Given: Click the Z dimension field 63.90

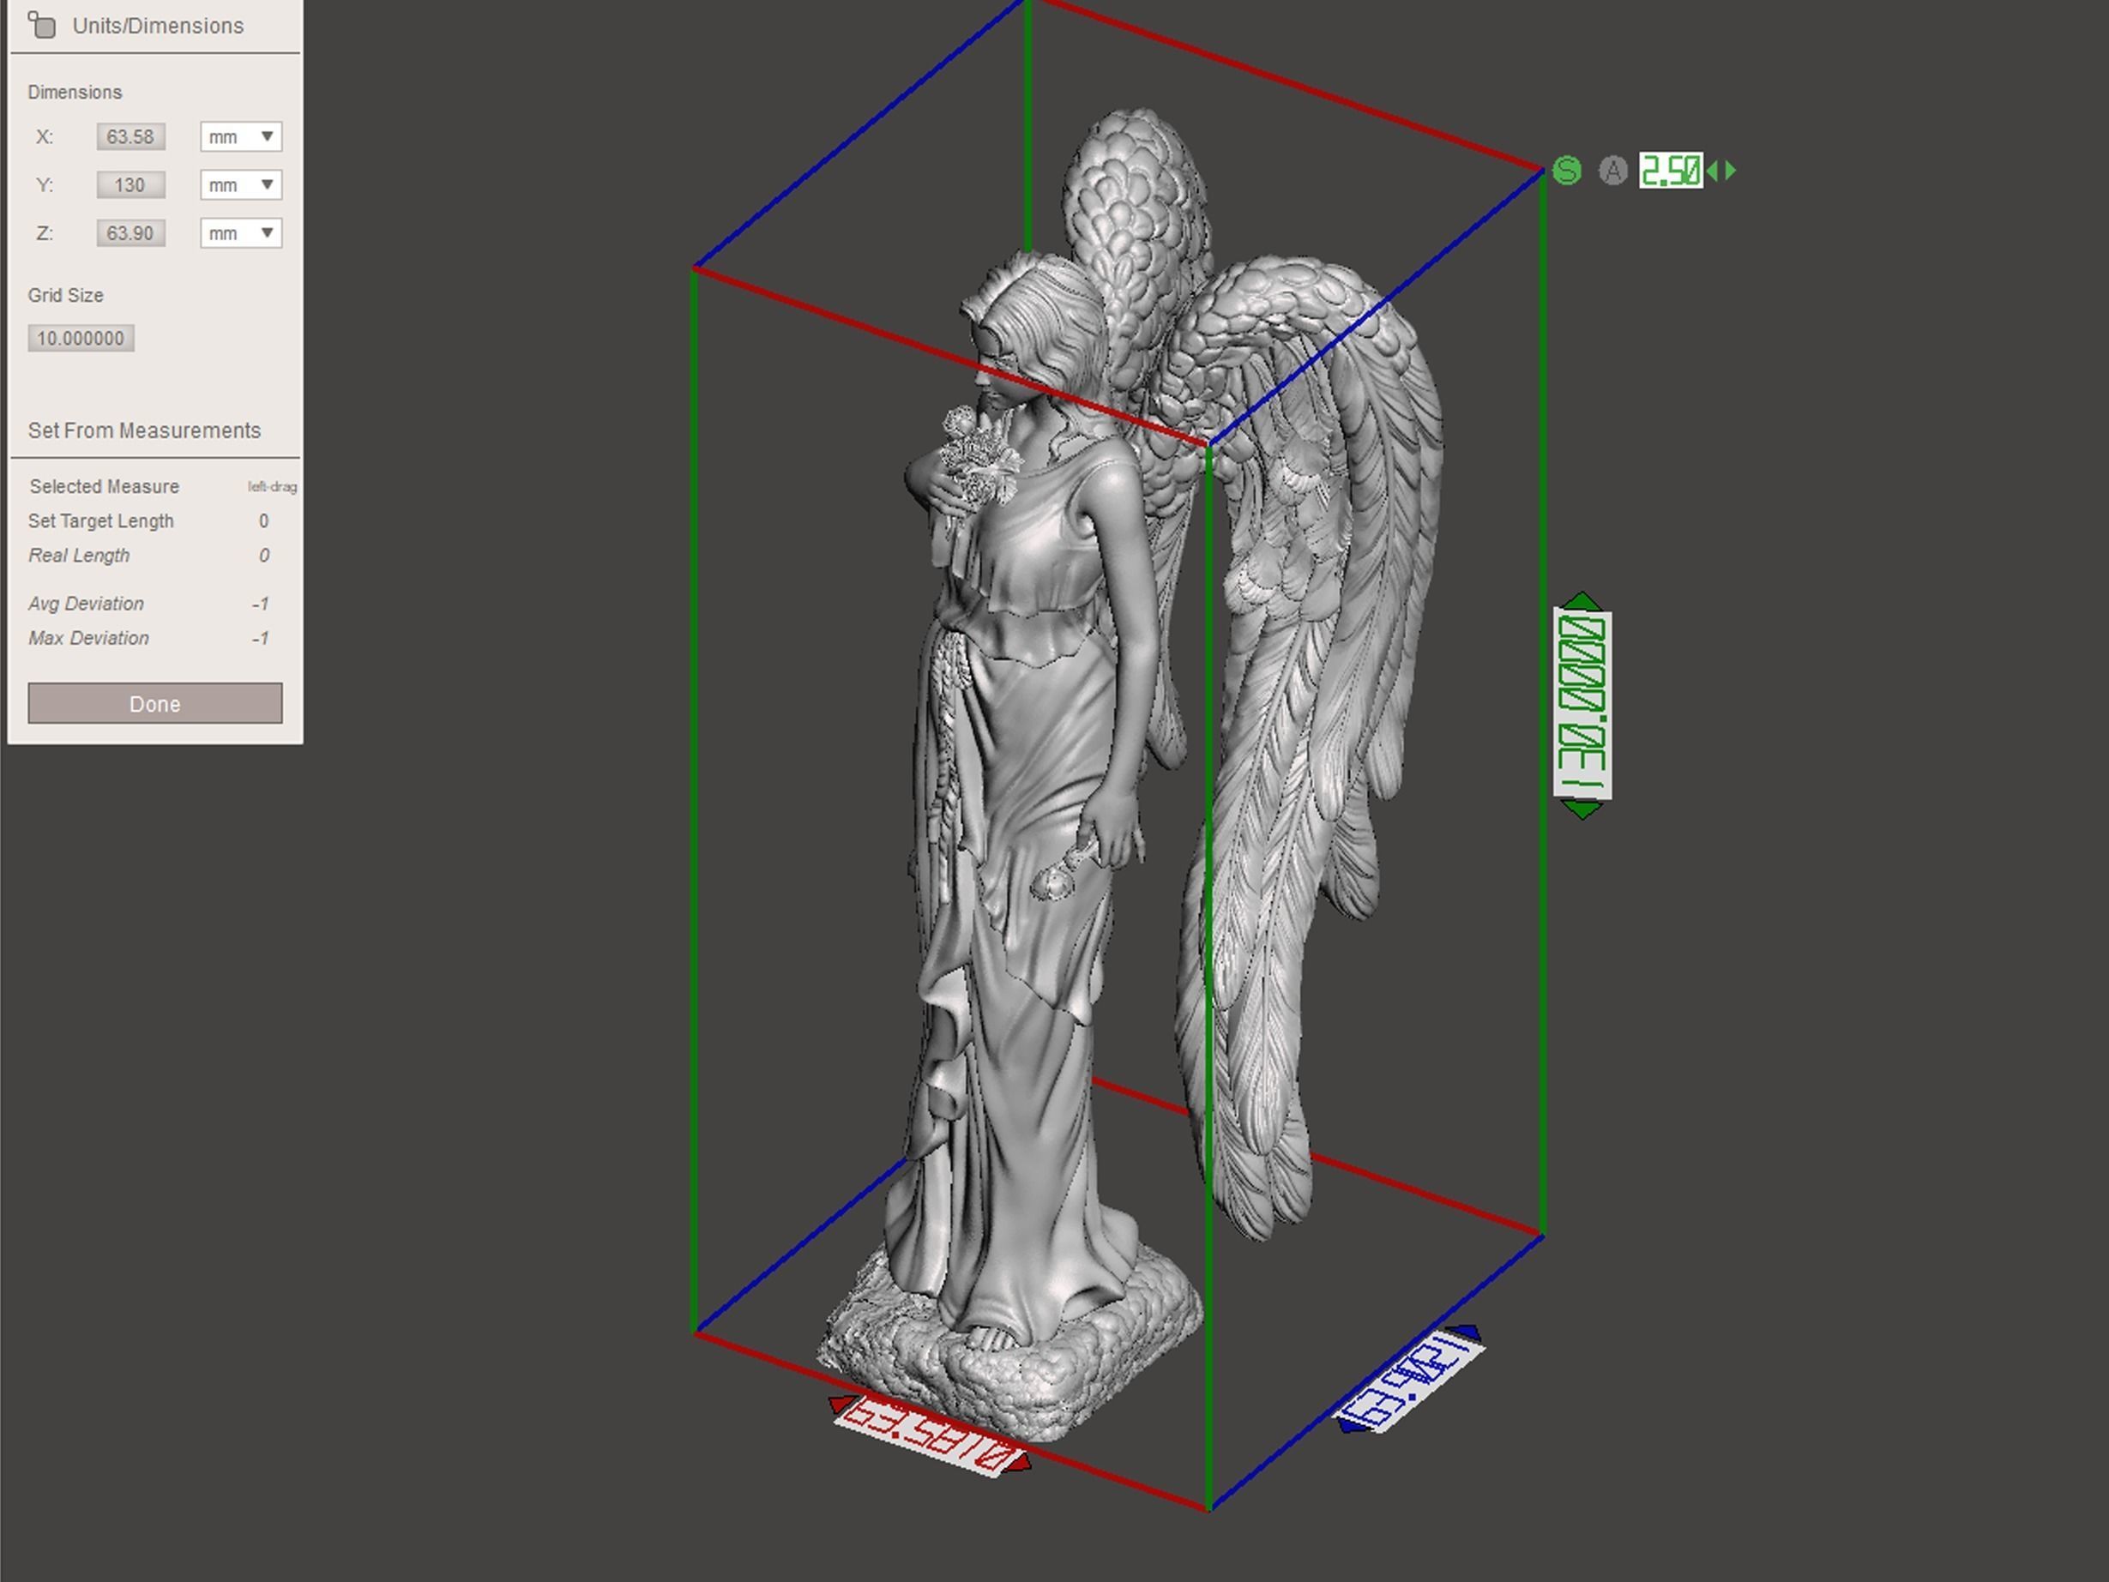Looking at the screenshot, I should (130, 232).
